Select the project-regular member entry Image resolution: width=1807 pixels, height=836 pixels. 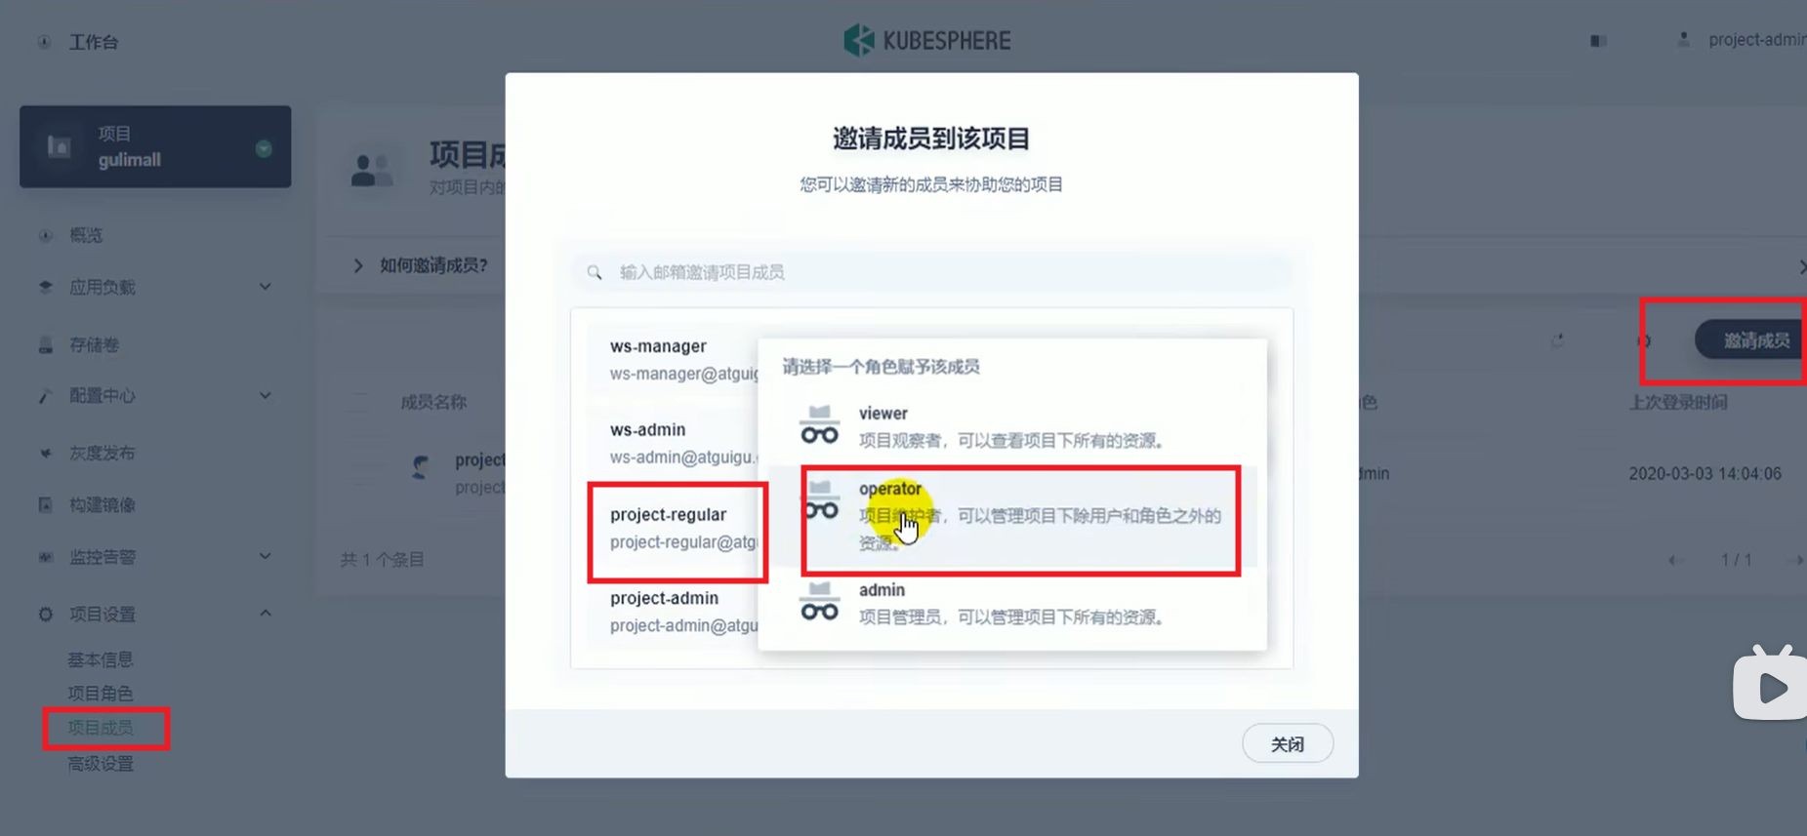coord(678,528)
